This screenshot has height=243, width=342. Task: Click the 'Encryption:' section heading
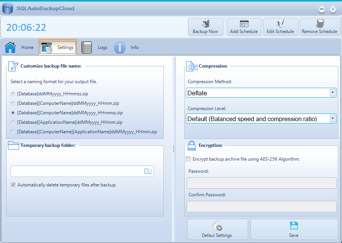pyautogui.click(x=211, y=145)
